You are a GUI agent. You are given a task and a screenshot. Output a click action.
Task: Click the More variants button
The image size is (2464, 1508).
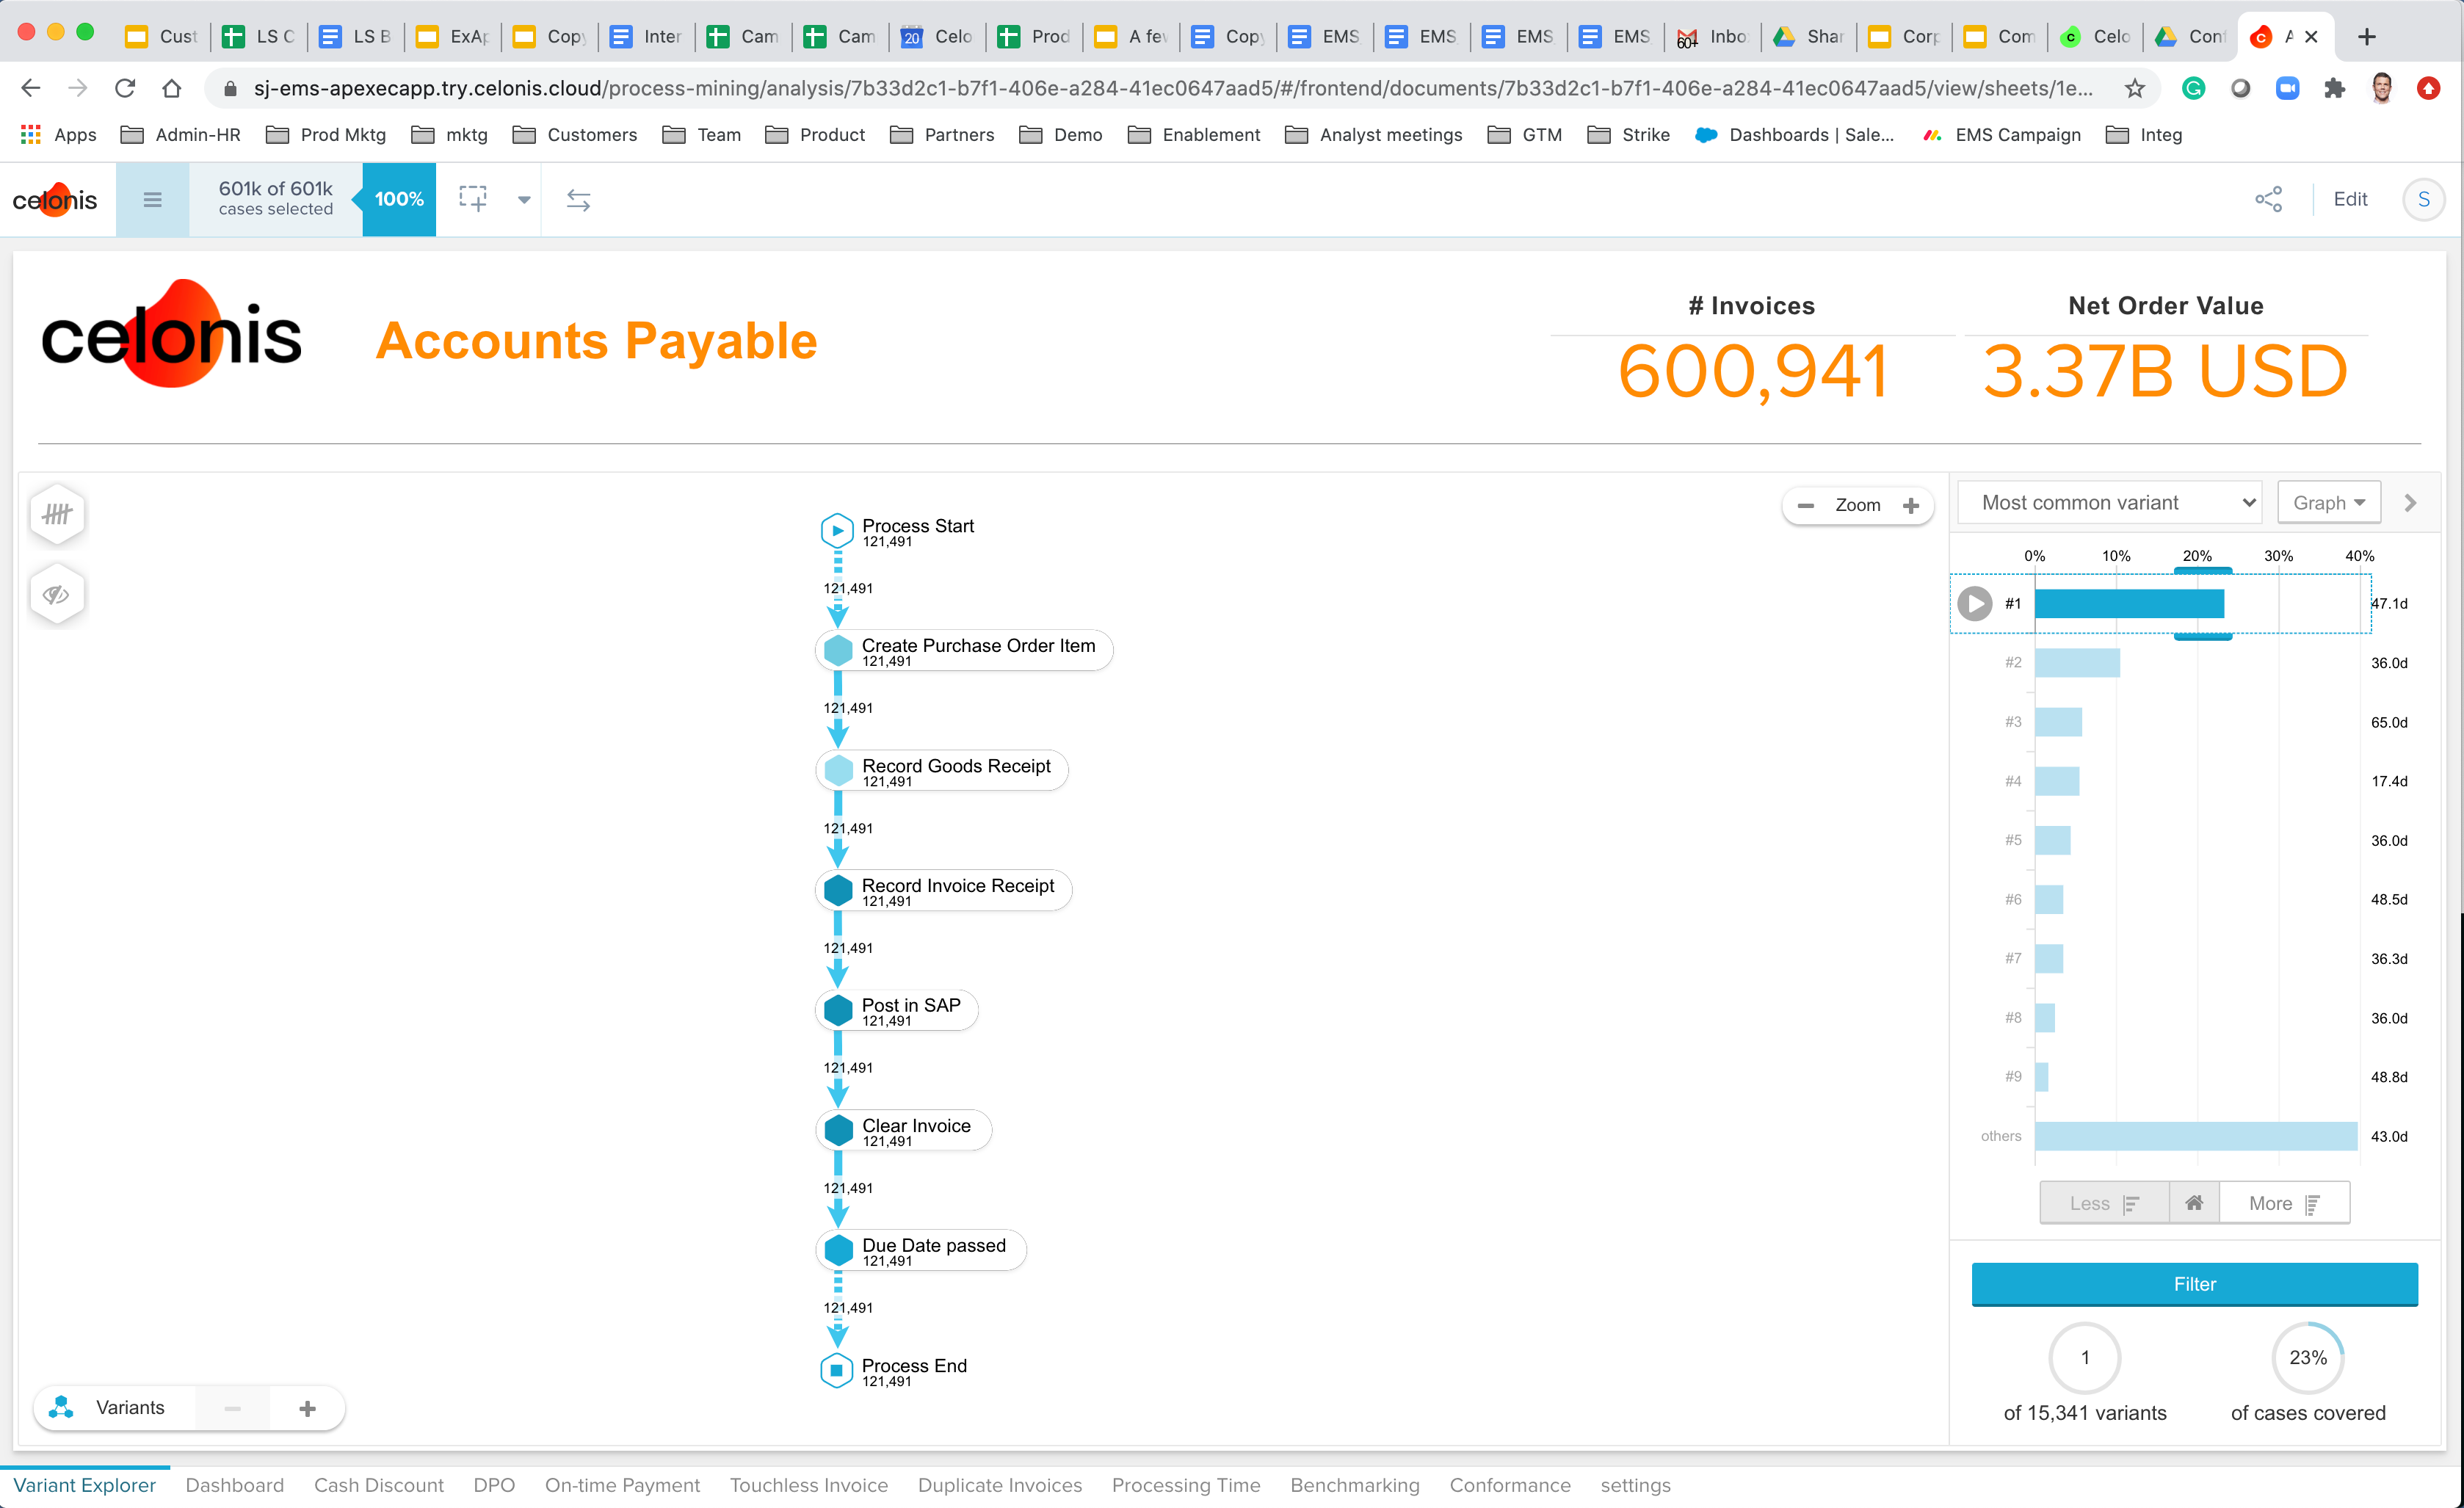tap(2283, 1203)
